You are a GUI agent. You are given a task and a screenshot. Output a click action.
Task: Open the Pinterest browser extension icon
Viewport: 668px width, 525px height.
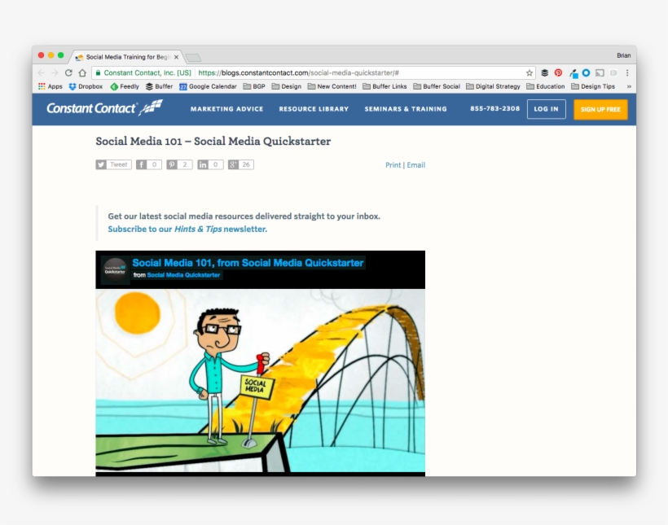point(557,71)
